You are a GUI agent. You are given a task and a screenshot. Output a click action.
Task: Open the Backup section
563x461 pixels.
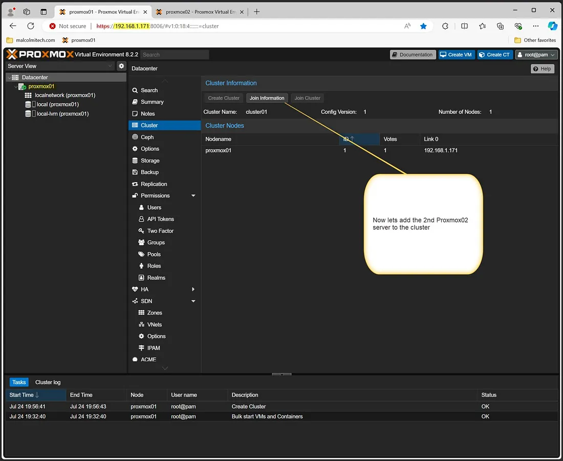[x=149, y=172]
